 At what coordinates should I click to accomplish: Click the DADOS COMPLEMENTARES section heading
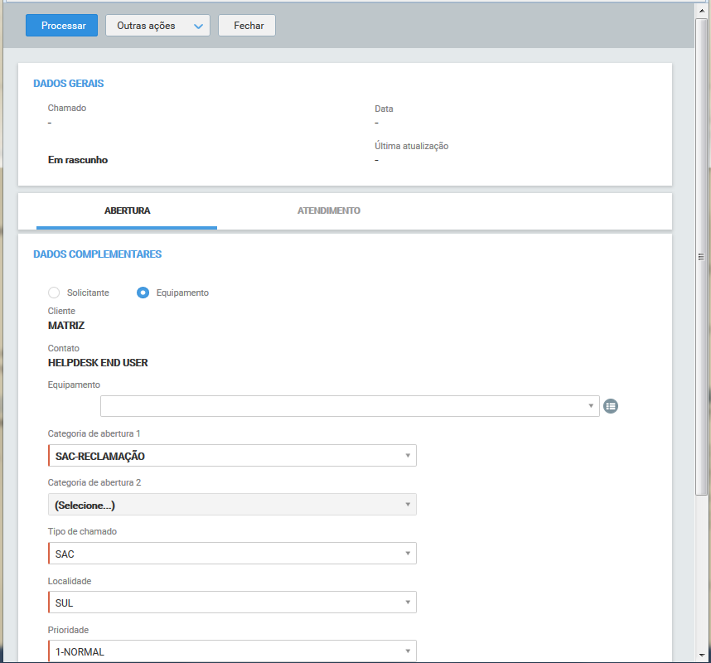[x=97, y=254]
